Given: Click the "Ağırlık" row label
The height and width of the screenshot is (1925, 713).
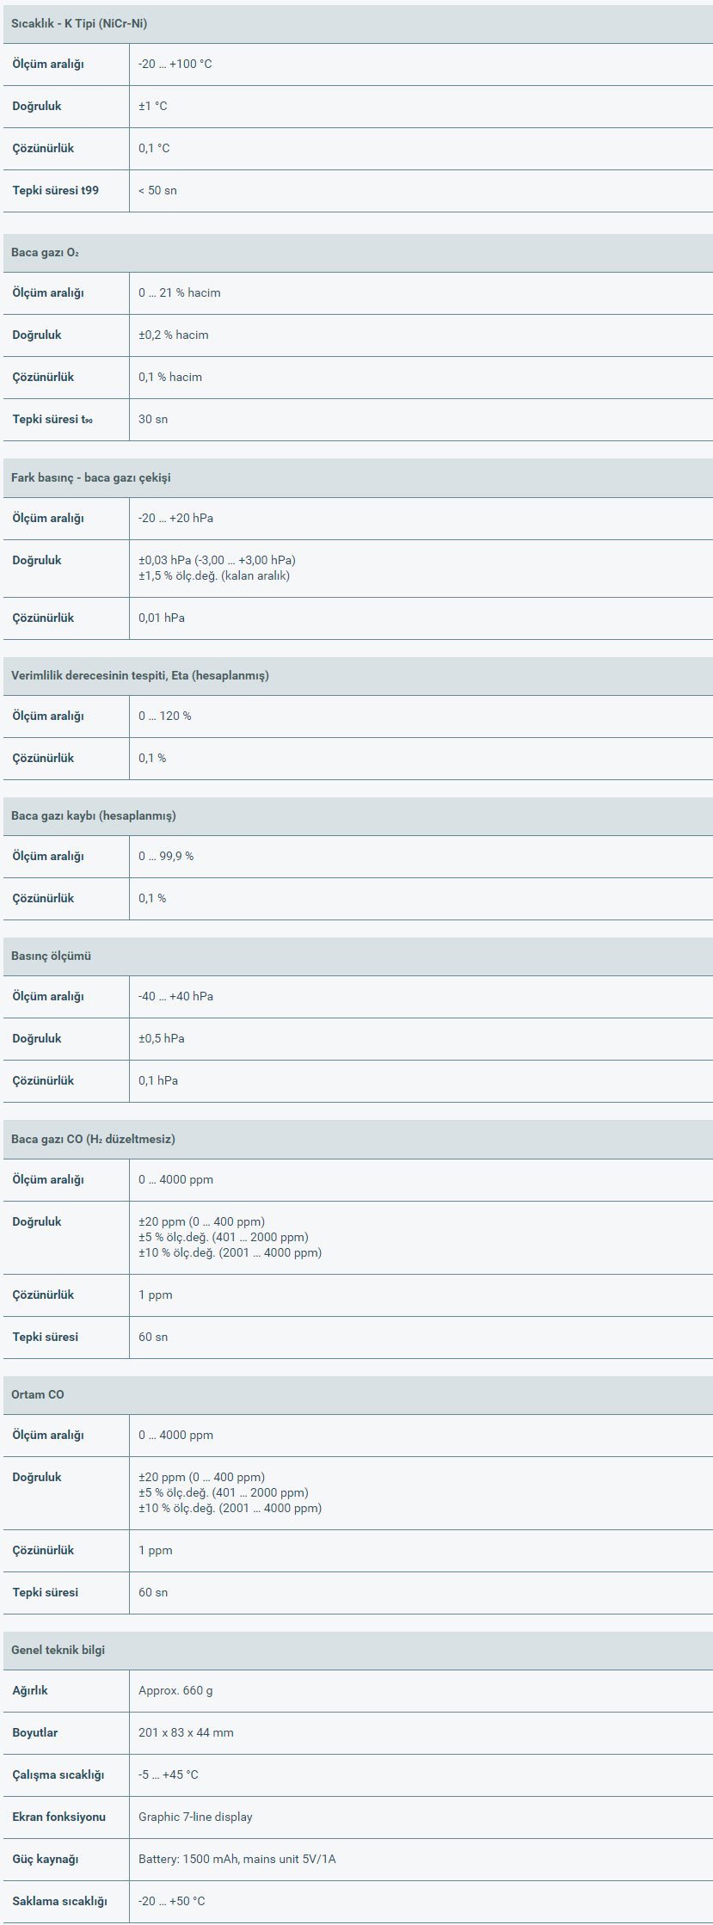Looking at the screenshot, I should [30, 1691].
